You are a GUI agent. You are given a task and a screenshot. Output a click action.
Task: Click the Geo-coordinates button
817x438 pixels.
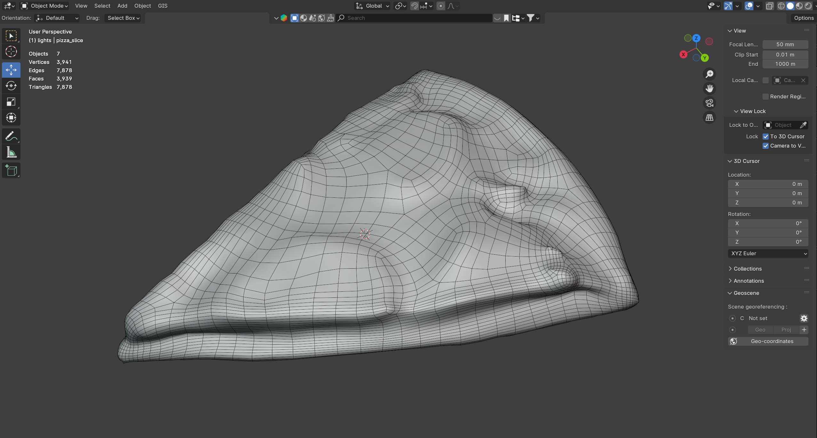click(768, 341)
